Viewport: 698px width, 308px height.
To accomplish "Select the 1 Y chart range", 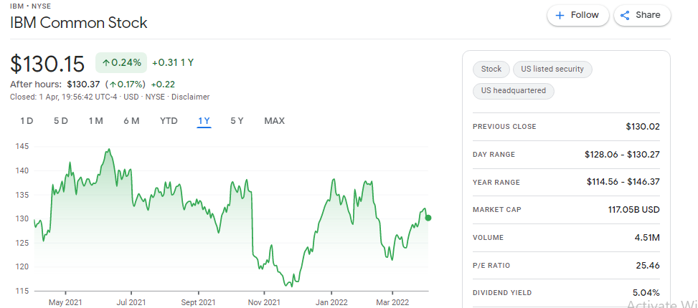I will point(204,121).
